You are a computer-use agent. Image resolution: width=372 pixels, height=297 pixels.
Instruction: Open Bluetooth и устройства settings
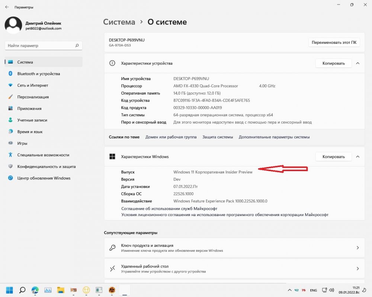(44, 74)
